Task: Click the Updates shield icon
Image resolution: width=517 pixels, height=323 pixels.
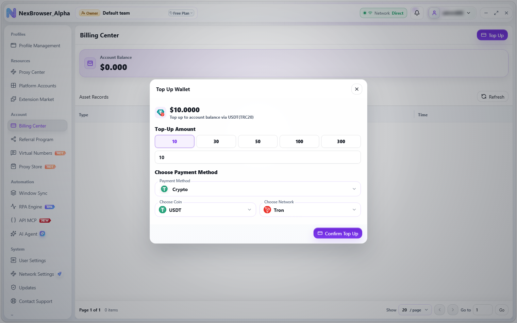Action: pyautogui.click(x=14, y=287)
